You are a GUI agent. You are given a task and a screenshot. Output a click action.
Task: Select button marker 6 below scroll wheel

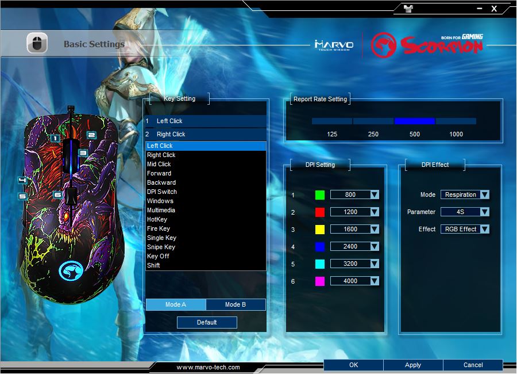[x=57, y=195]
